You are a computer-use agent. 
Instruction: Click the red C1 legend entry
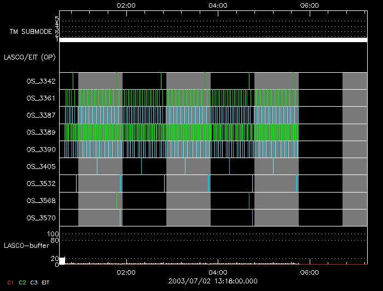[x=10, y=282]
